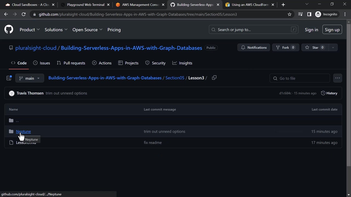Reload the page in the browser
Image resolution: width=351 pixels, height=197 pixels.
[x=24, y=14]
